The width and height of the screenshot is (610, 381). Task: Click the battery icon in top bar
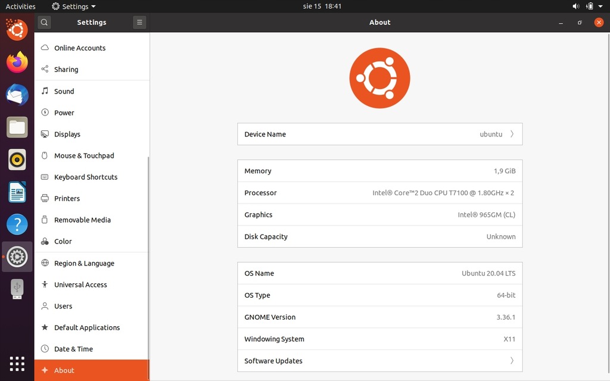click(590, 6)
